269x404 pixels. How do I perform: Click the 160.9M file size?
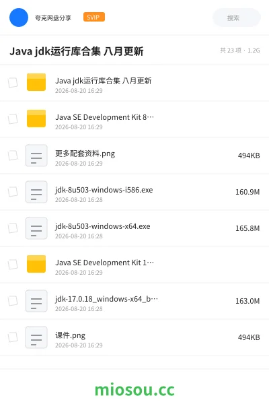pyautogui.click(x=247, y=192)
